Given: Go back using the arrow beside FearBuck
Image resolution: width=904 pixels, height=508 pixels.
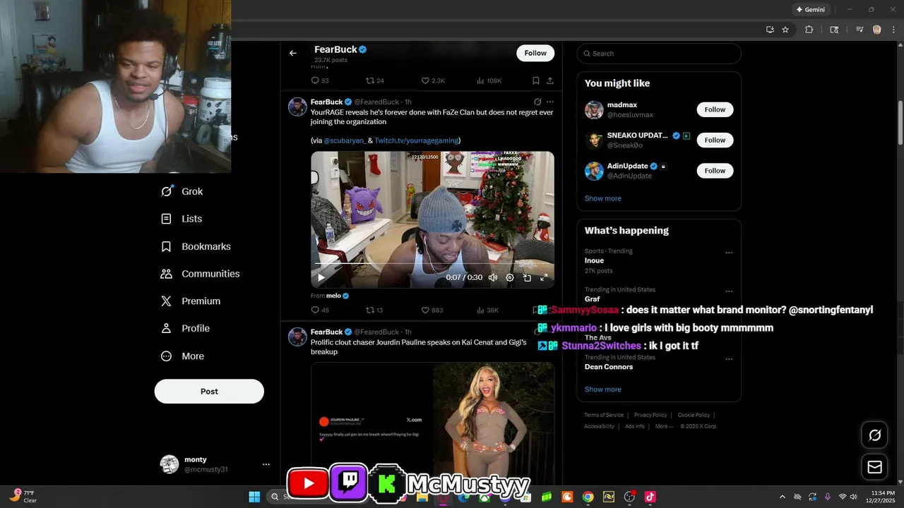Looking at the screenshot, I should click(293, 53).
